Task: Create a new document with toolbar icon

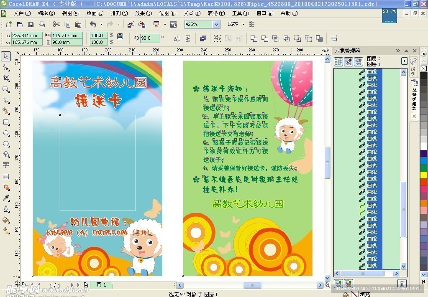Action: [9, 24]
